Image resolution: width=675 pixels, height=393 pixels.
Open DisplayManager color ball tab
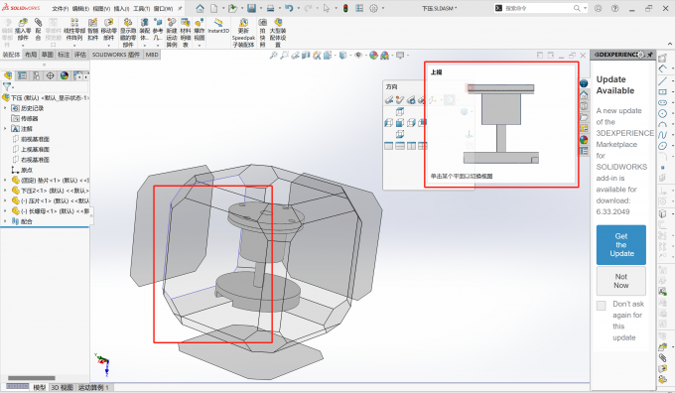click(65, 75)
